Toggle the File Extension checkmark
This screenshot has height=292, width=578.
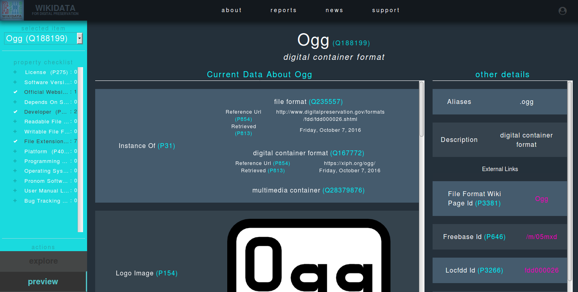(x=15, y=141)
